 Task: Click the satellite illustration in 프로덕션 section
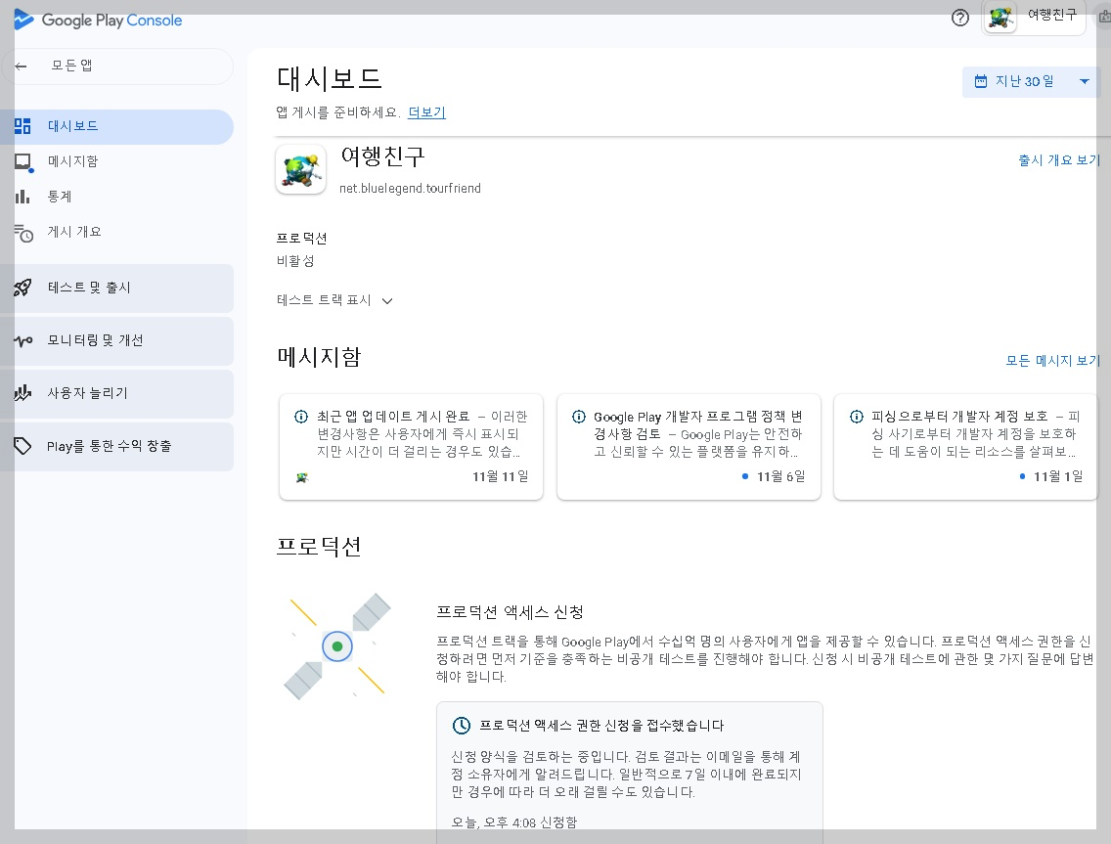(337, 646)
